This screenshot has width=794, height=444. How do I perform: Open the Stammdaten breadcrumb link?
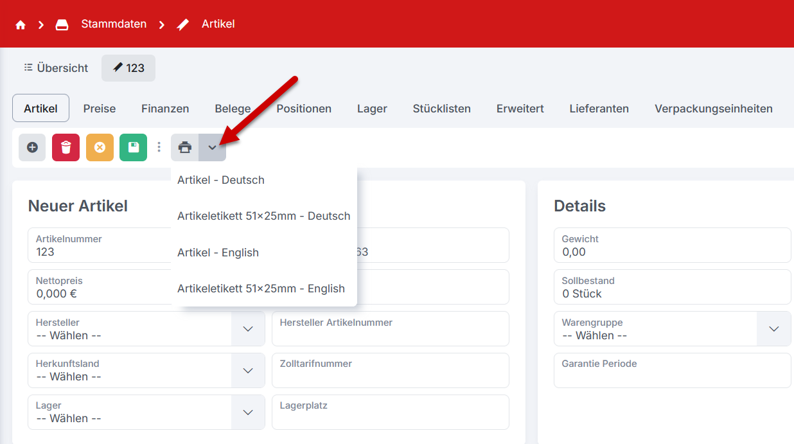click(x=113, y=24)
